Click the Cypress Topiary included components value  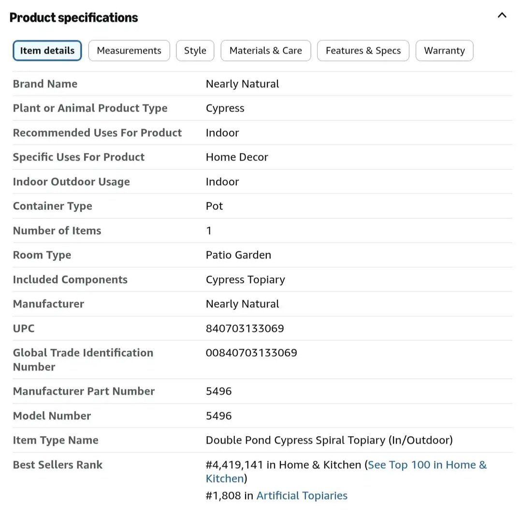click(x=245, y=280)
